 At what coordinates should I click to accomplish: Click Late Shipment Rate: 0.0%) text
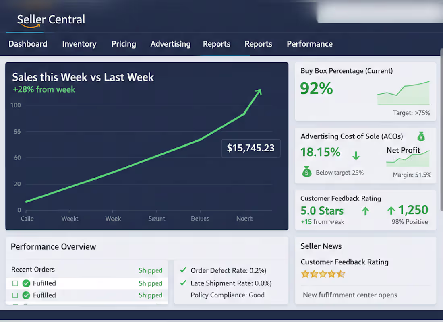coord(231,283)
